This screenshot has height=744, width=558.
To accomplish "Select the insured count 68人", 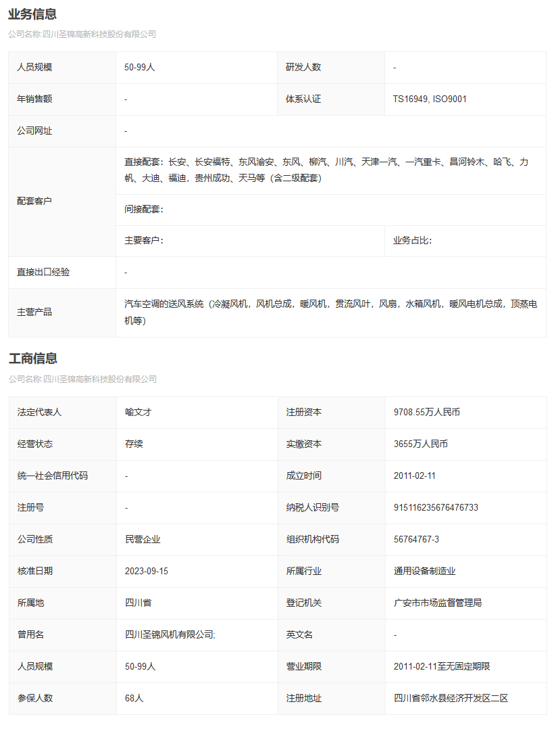I will point(134,699).
